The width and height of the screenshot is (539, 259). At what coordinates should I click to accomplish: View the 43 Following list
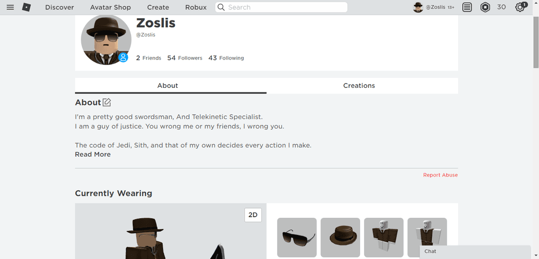226,58
